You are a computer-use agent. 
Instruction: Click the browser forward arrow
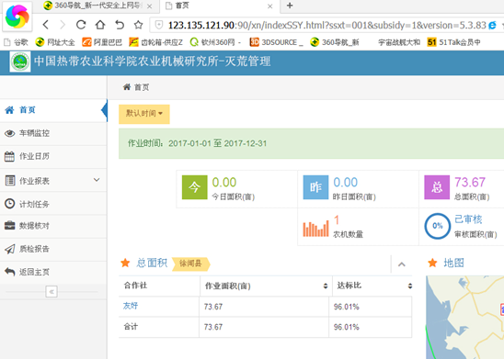63,25
